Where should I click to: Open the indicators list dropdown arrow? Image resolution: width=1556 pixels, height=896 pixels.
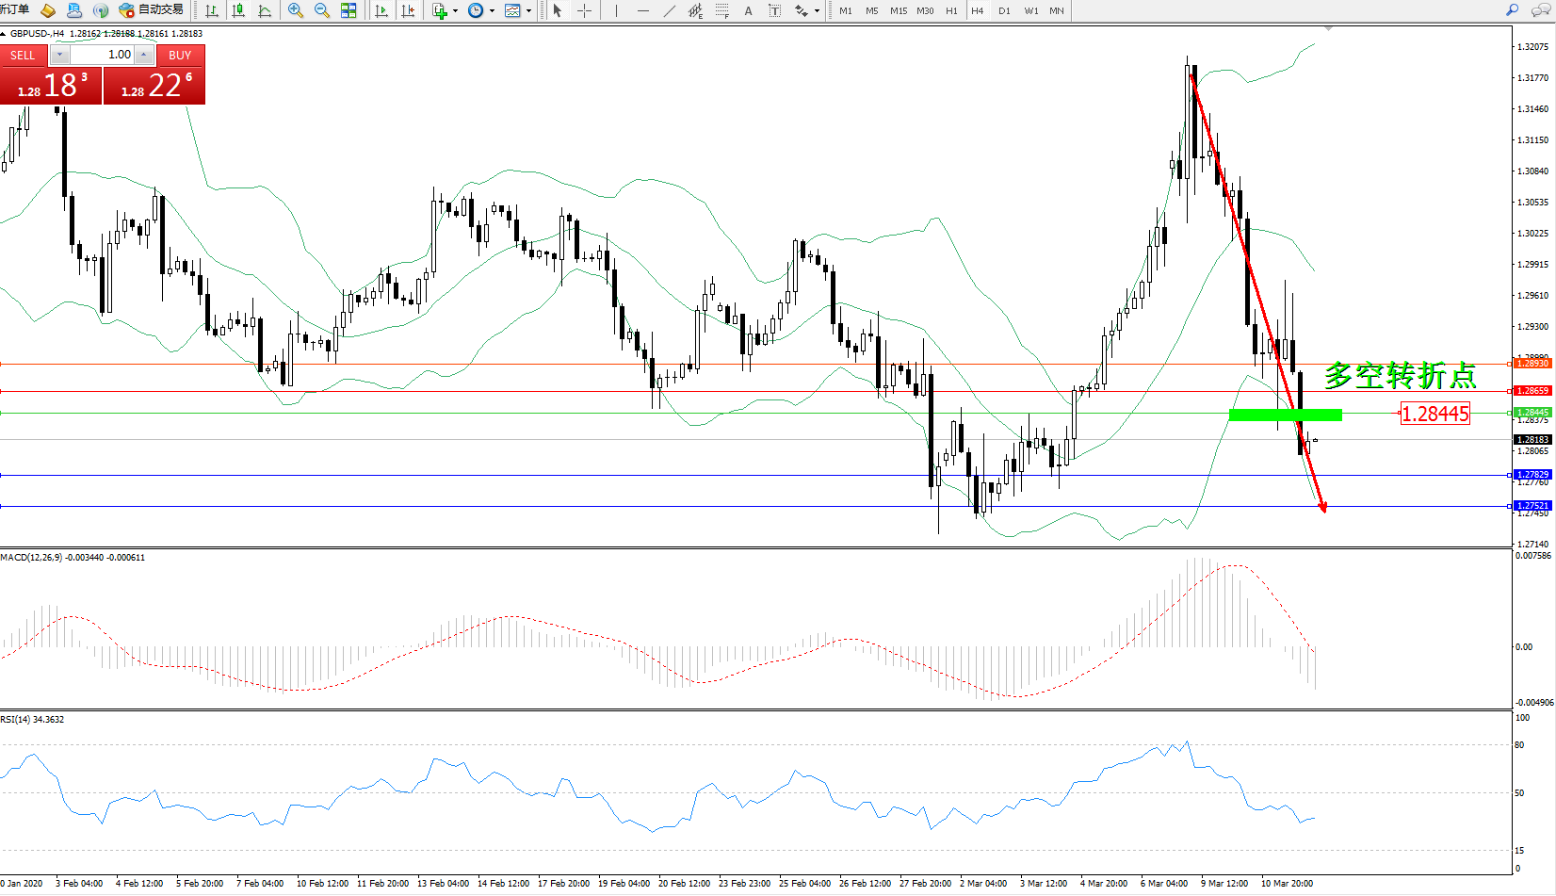[x=456, y=11]
